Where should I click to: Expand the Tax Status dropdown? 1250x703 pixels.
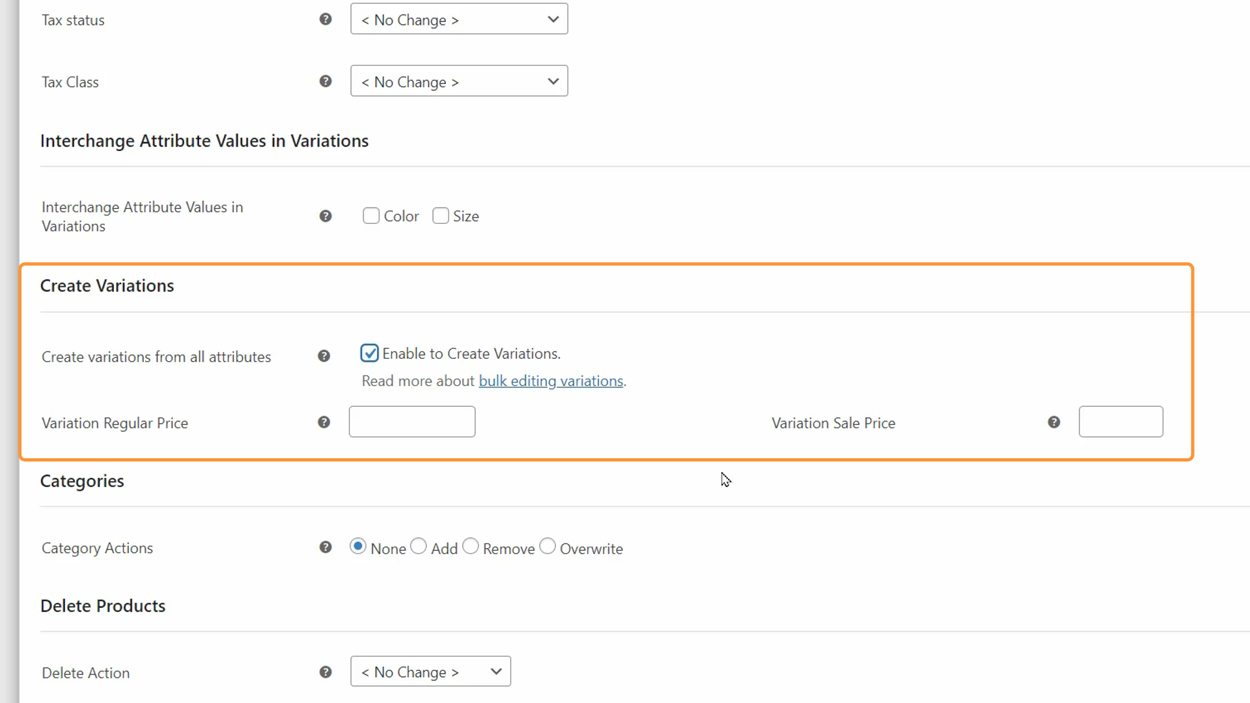(x=459, y=19)
